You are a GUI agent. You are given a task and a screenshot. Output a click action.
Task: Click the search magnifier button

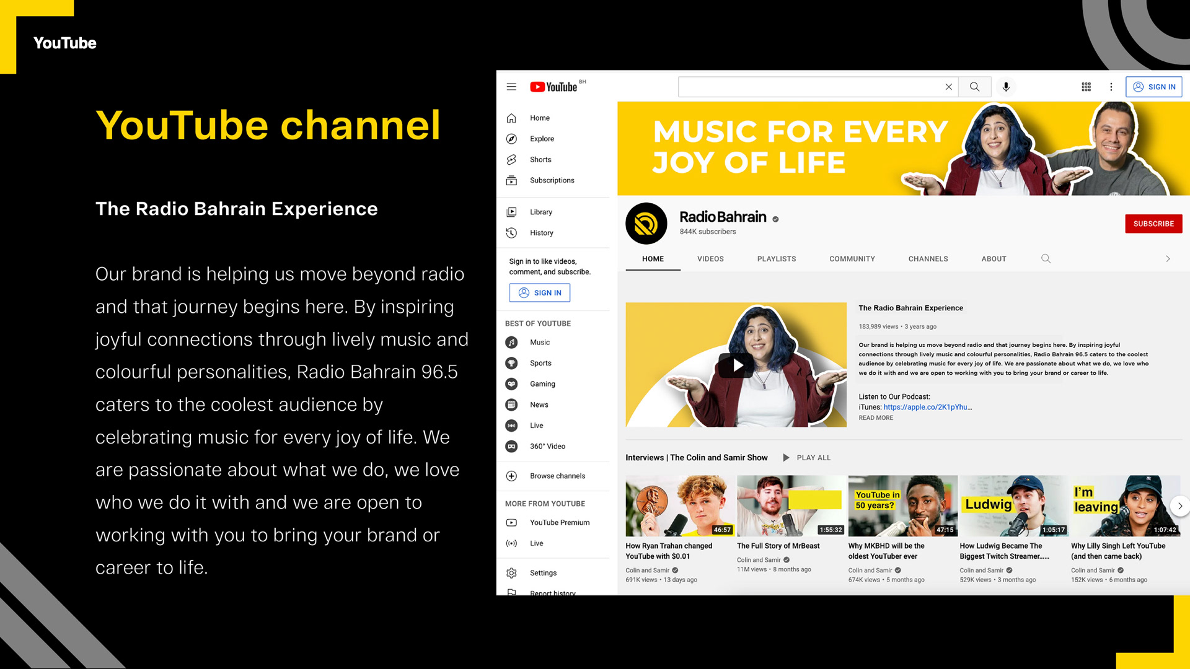tap(974, 87)
